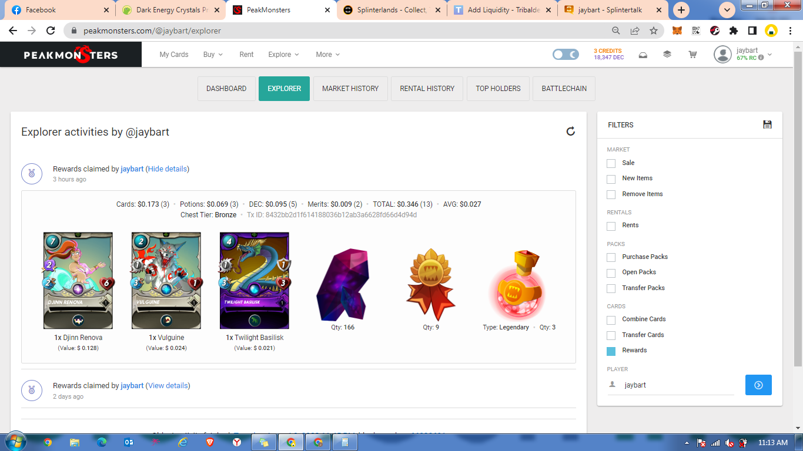Click the jaybart profile avatar icon
The image size is (803, 451).
pos(722,55)
